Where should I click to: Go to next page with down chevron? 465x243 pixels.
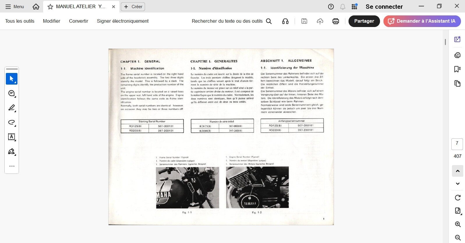click(457, 184)
